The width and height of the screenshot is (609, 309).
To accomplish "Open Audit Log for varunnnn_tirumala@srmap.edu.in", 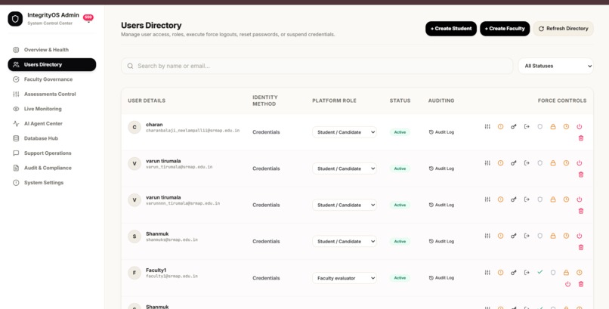I will [441, 205].
